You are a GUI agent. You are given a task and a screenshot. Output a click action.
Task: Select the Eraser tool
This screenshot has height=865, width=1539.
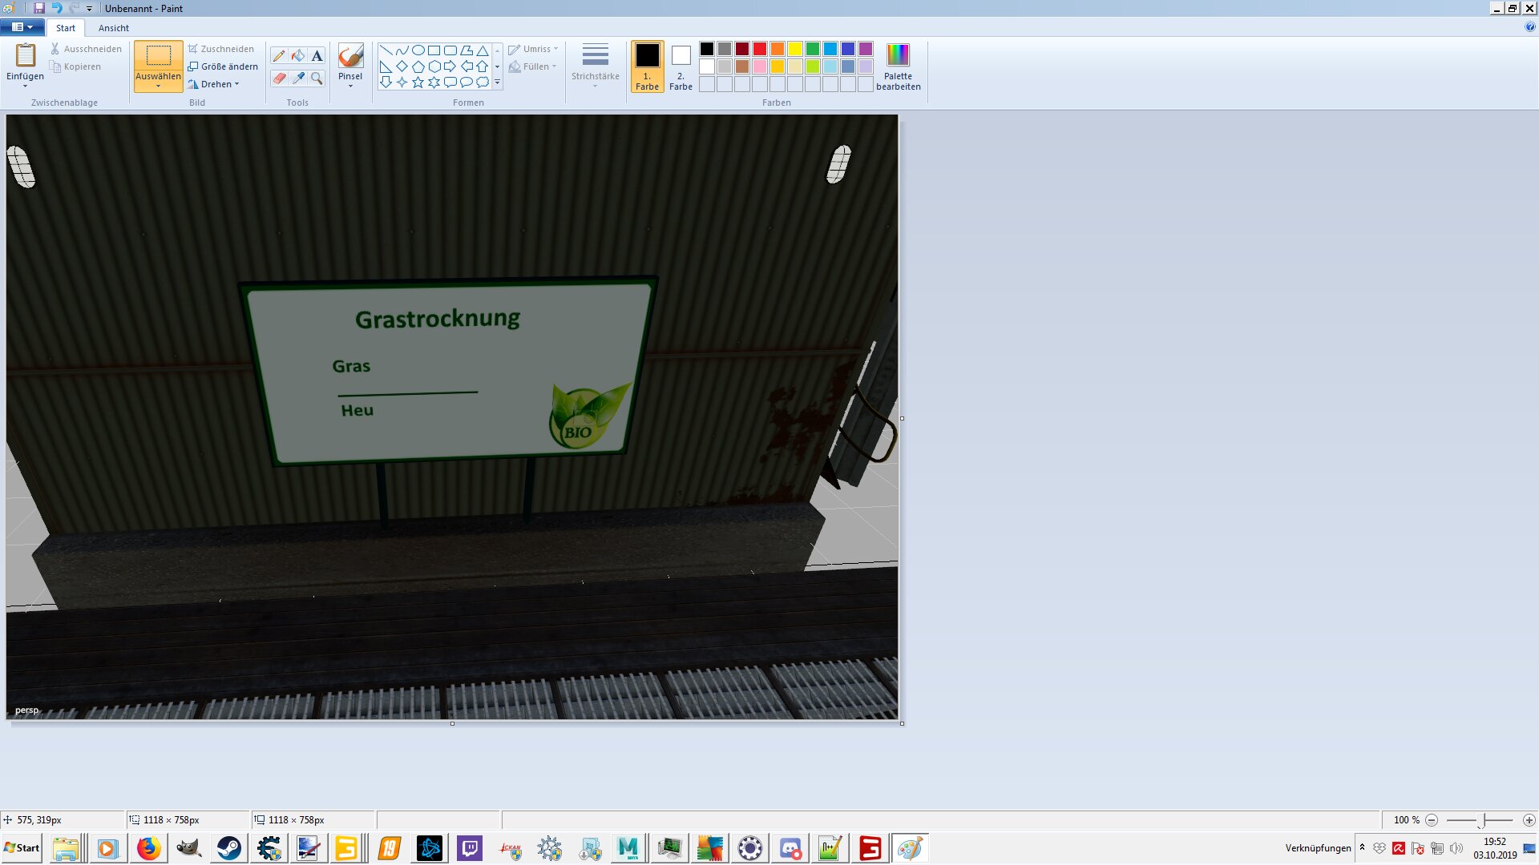[279, 78]
